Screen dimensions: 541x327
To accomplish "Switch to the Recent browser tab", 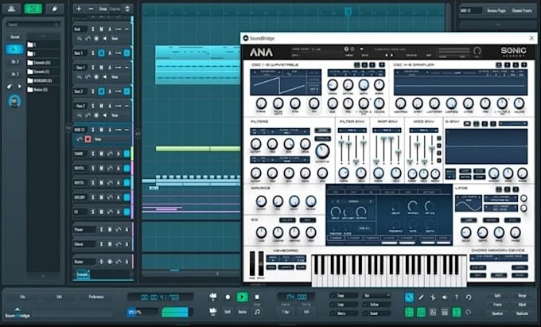I will point(15,37).
